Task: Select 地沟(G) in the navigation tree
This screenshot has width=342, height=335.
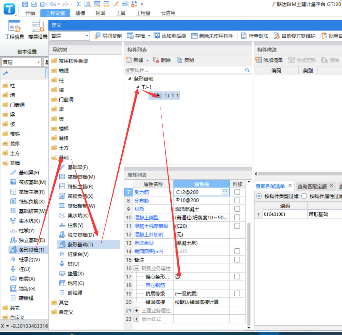Action: 72,283
